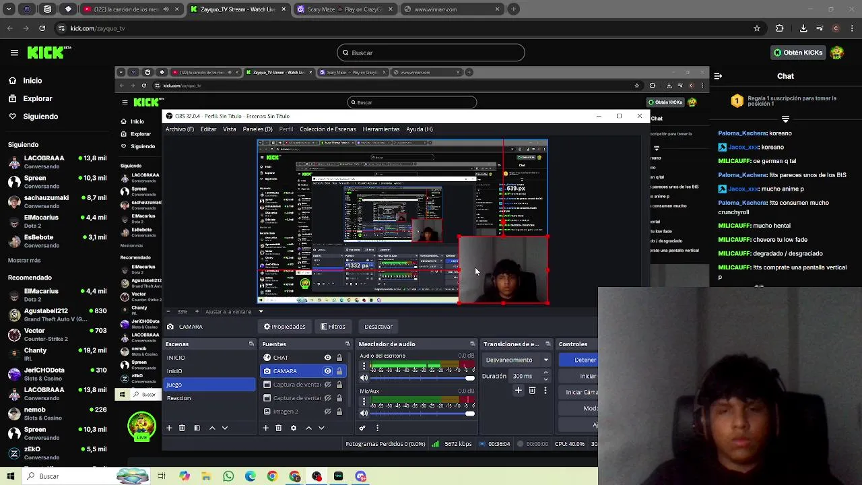Open File Explorer from the taskbar
Viewport: 862px width, 485px height.
pos(206,476)
